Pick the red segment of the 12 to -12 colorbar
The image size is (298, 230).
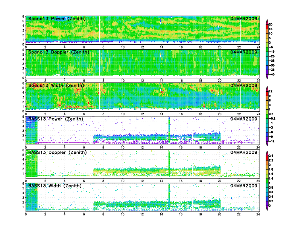tap(267, 94)
